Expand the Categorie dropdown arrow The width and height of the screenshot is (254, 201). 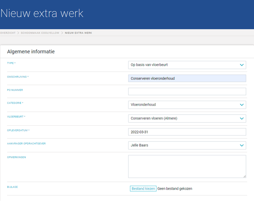point(242,105)
